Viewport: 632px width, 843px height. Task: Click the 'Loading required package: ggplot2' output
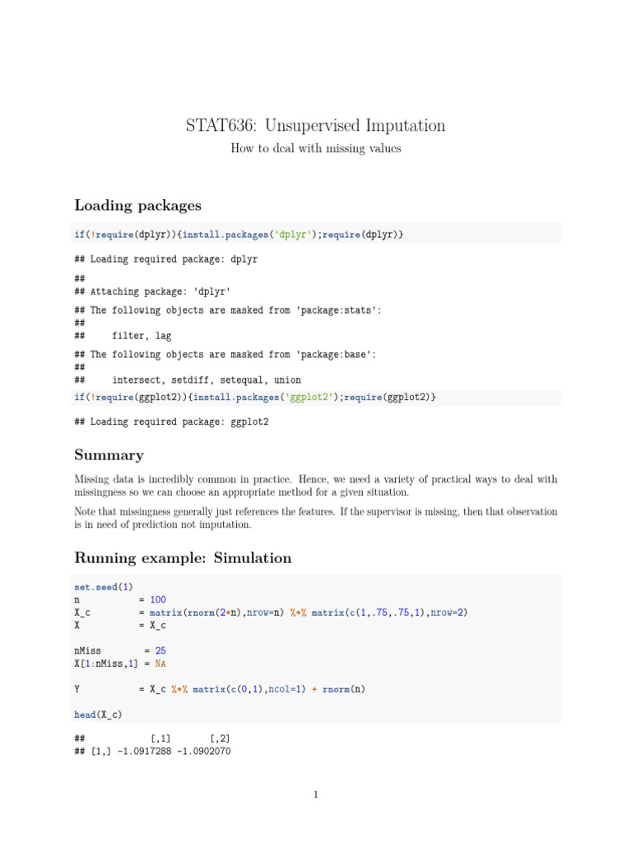click(171, 421)
